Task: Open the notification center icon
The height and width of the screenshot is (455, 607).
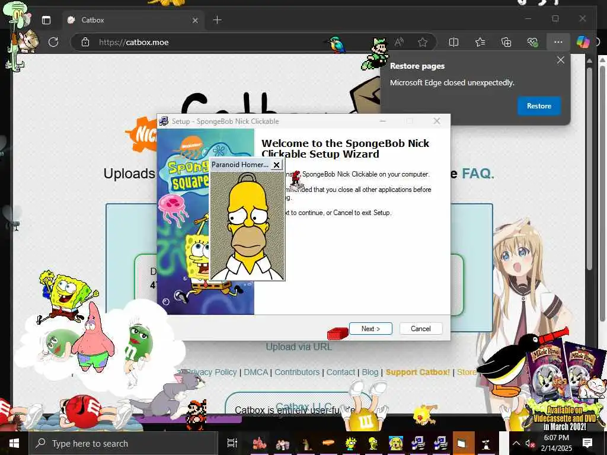Action: click(587, 443)
